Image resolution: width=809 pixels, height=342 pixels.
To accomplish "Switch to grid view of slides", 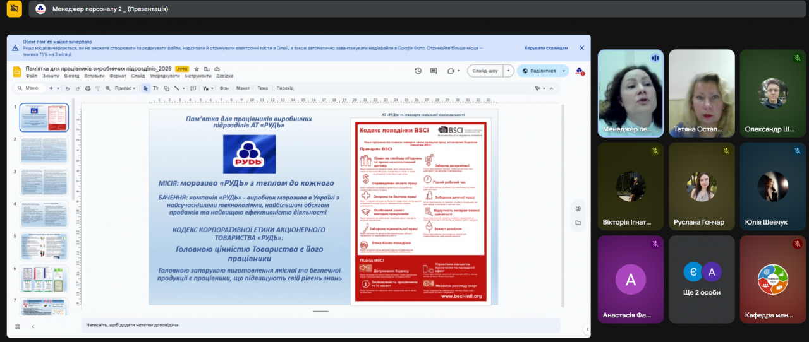I will (x=18, y=326).
